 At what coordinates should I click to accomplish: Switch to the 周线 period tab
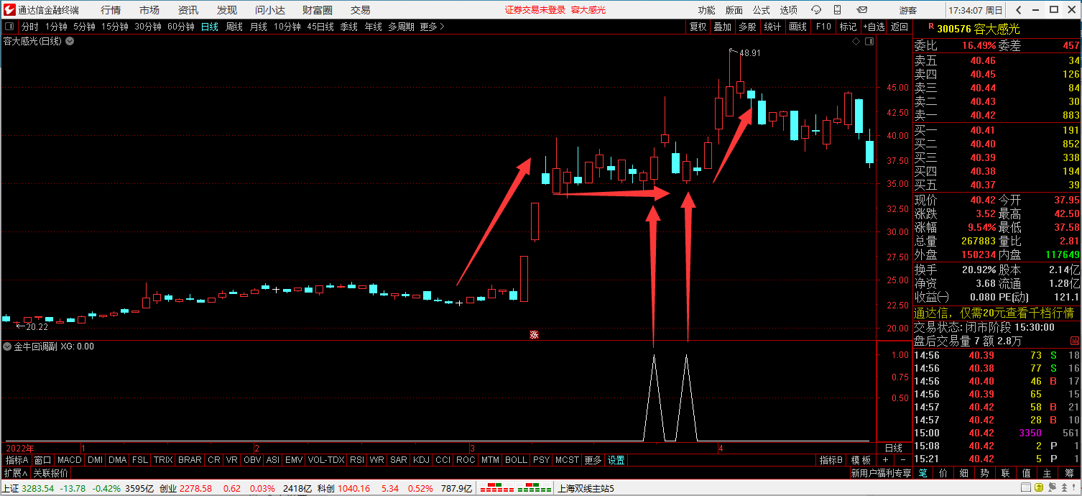pos(234,27)
